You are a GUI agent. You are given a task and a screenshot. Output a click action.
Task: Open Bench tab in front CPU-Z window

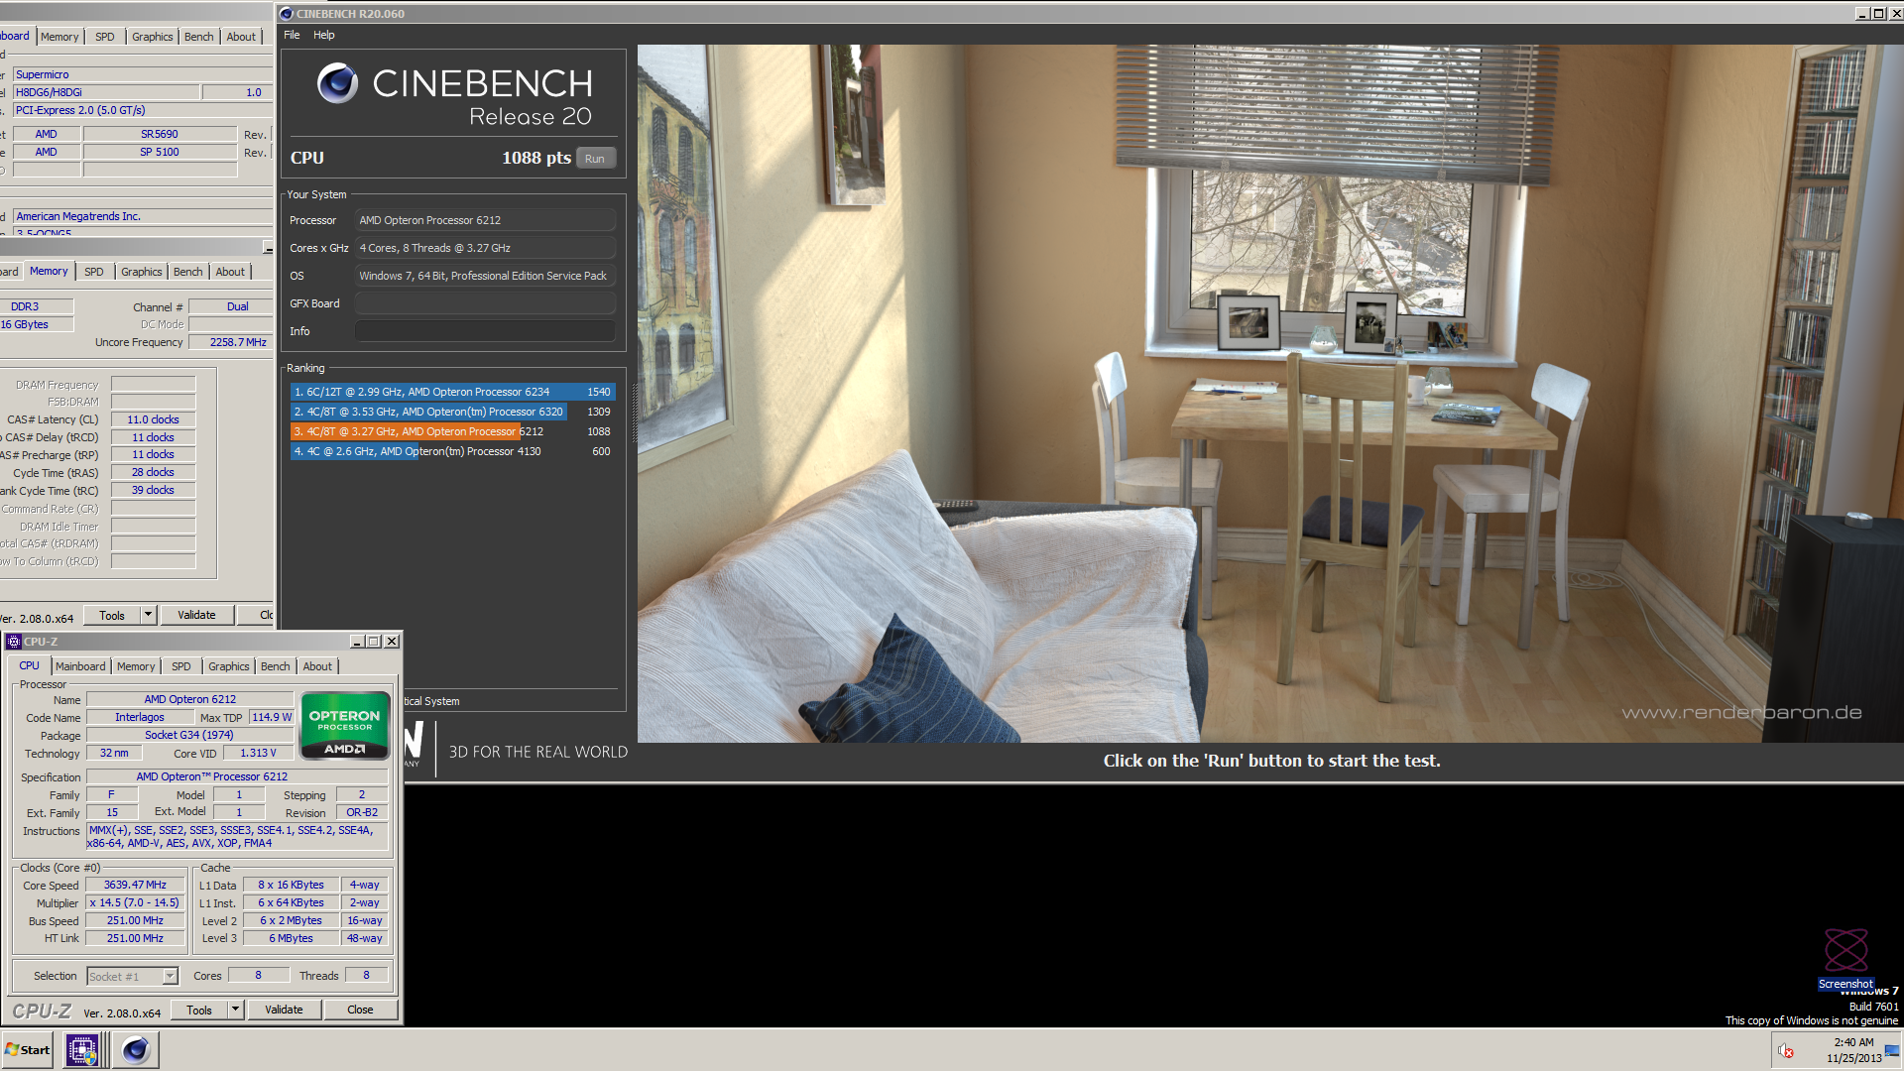pos(276,666)
